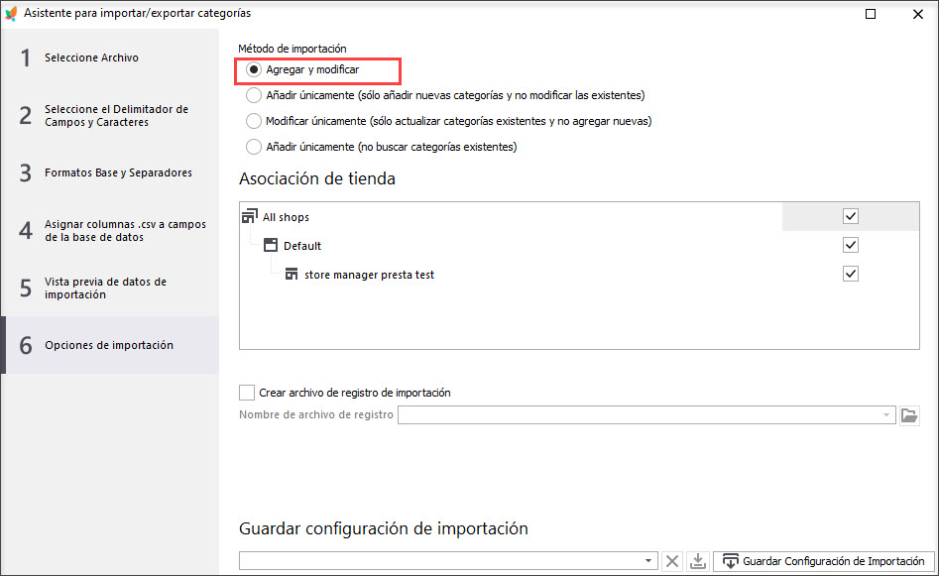Load import configuration download icon
This screenshot has width=939, height=576.
[698, 561]
